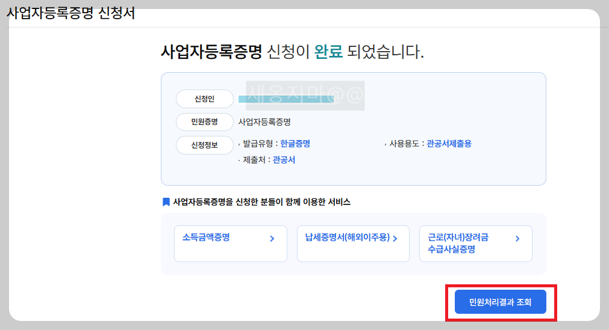
Task: Click the chevron next to 납세증명서(해외이주용)
Action: [x=395, y=239]
